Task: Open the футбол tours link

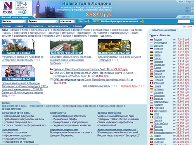Action: (67, 36)
